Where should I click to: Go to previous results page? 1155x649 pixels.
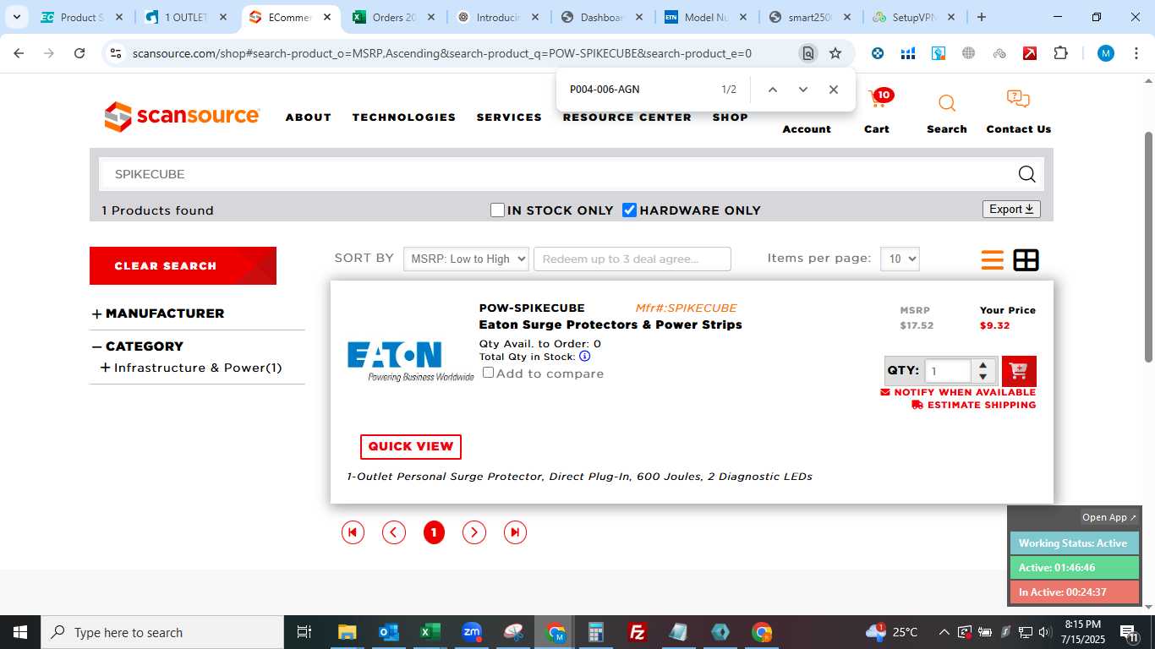[394, 532]
